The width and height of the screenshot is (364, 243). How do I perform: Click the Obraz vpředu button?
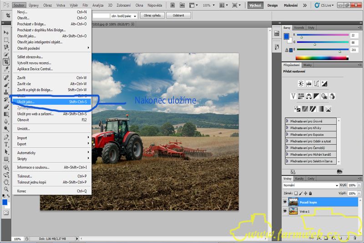coord(153,15)
